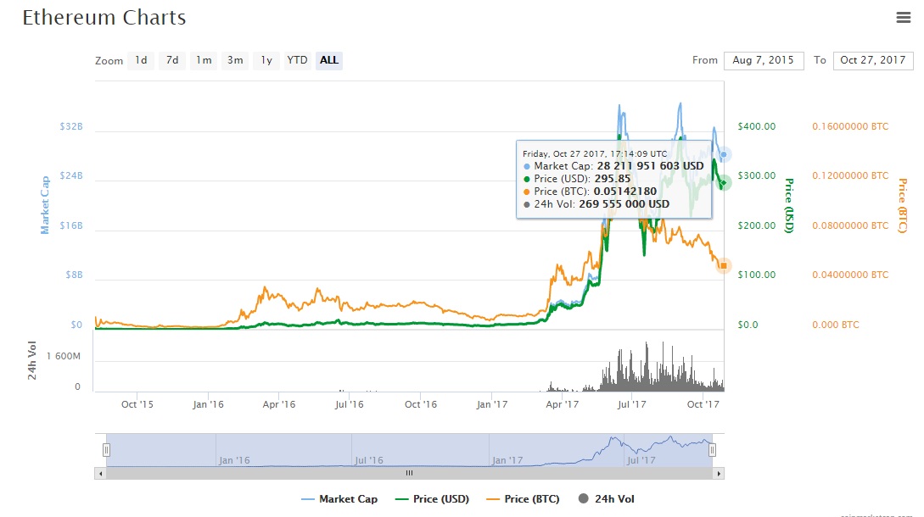Click the navigator scrollbar right arrow
This screenshot has height=517, width=924.
(x=719, y=473)
